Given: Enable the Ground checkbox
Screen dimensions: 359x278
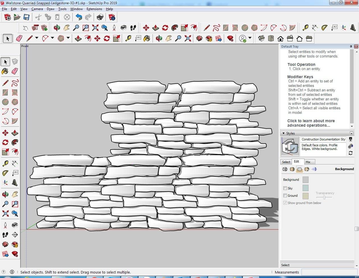Looking at the screenshot, I should pos(285,196).
